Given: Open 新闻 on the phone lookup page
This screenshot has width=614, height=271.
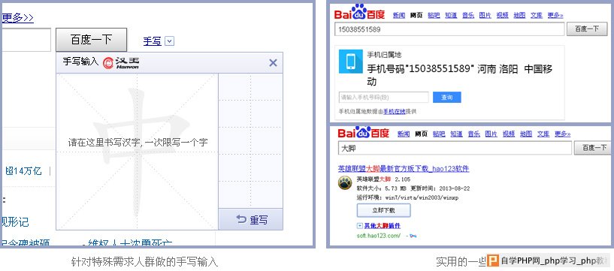Looking at the screenshot, I should click(x=398, y=15).
